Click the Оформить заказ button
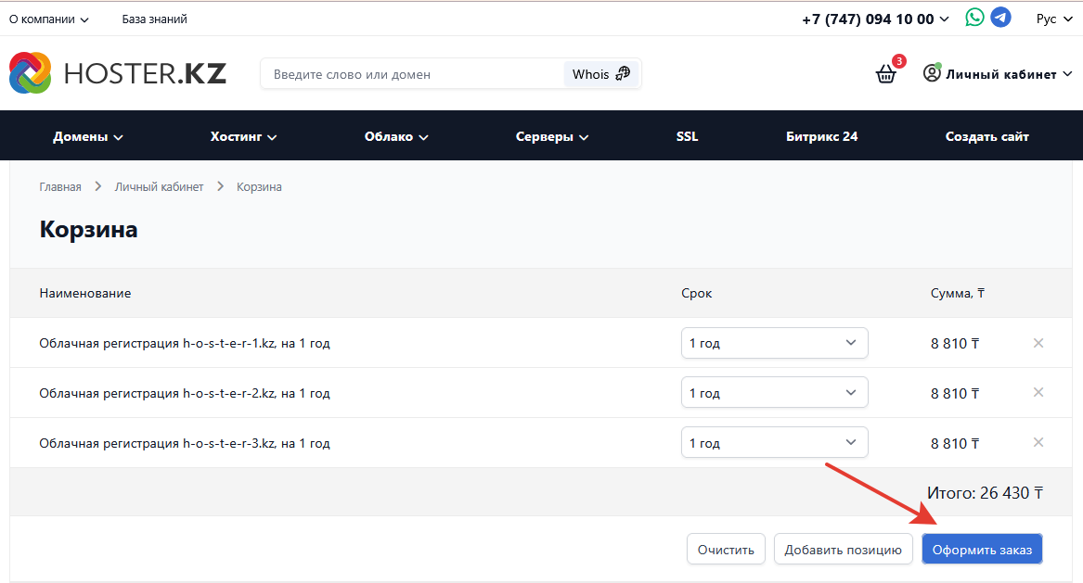 (982, 550)
